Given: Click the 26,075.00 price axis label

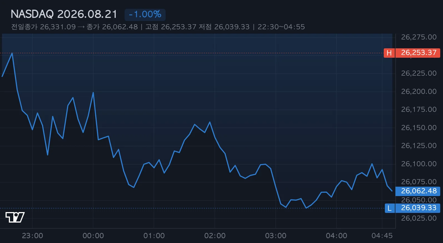Looking at the screenshot, I should (419, 182).
